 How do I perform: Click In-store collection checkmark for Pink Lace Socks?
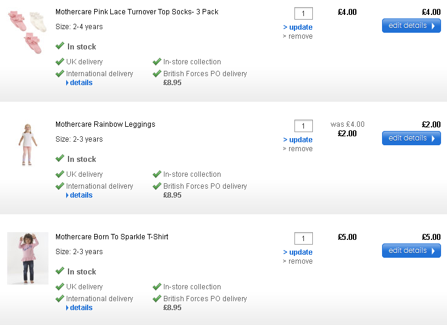157,61
